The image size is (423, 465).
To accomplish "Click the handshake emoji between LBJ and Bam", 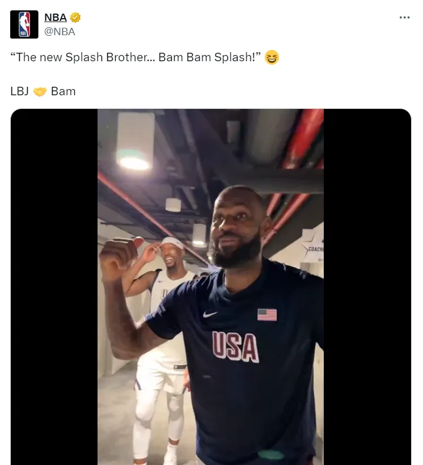I will point(40,91).
